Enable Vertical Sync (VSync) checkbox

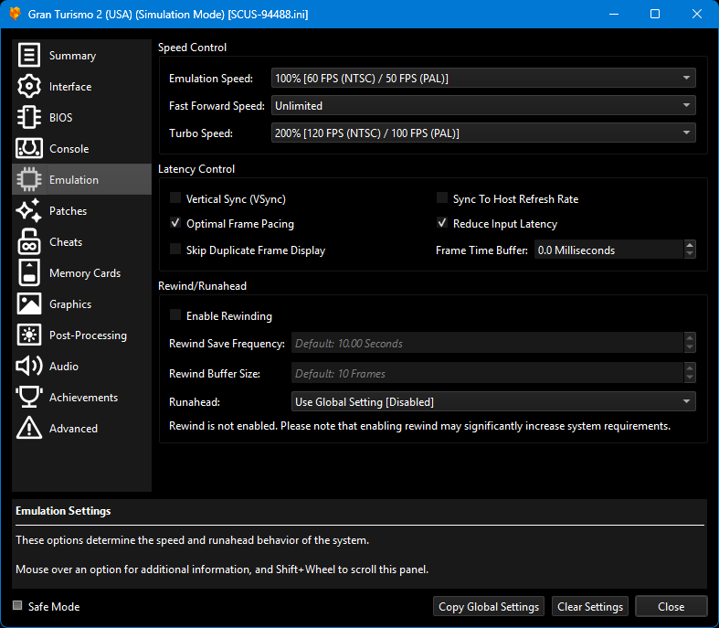(x=175, y=198)
